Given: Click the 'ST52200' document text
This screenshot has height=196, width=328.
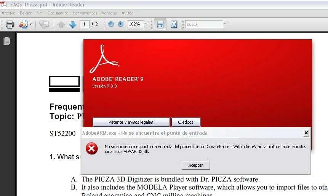Looking at the screenshot, I should tap(62, 134).
